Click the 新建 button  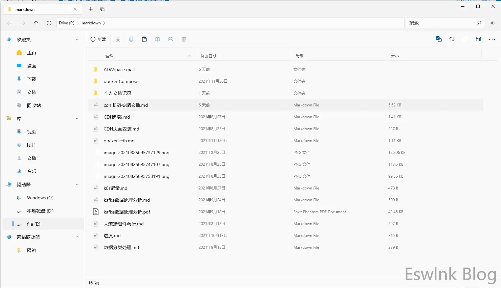[98, 39]
